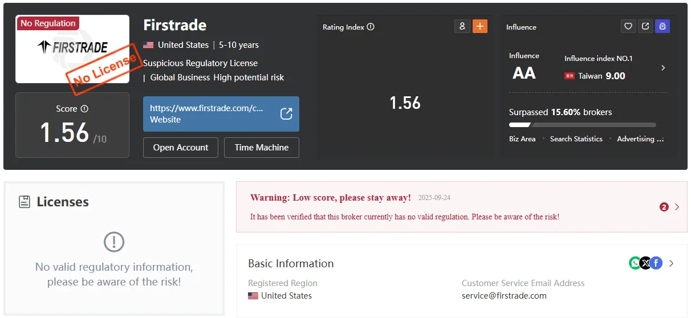The height and width of the screenshot is (318, 691).
Task: Click the X (Twitter) icon in Basic Information
Action: click(x=645, y=263)
